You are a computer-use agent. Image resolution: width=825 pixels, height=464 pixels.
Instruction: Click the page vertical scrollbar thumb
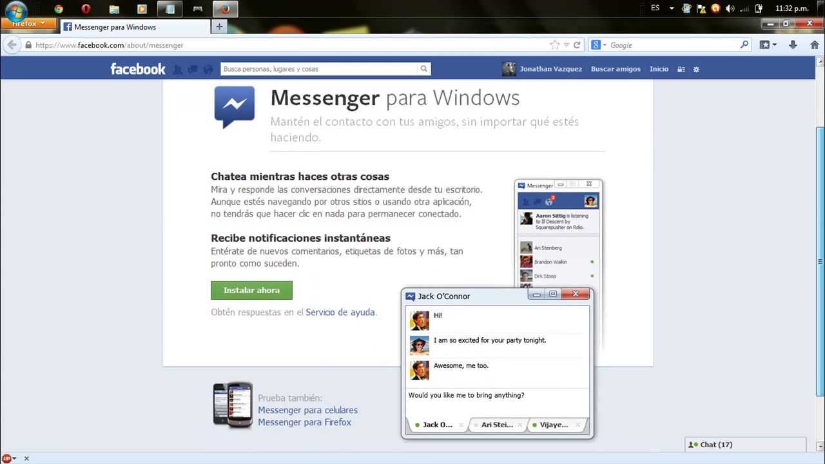[x=820, y=261]
